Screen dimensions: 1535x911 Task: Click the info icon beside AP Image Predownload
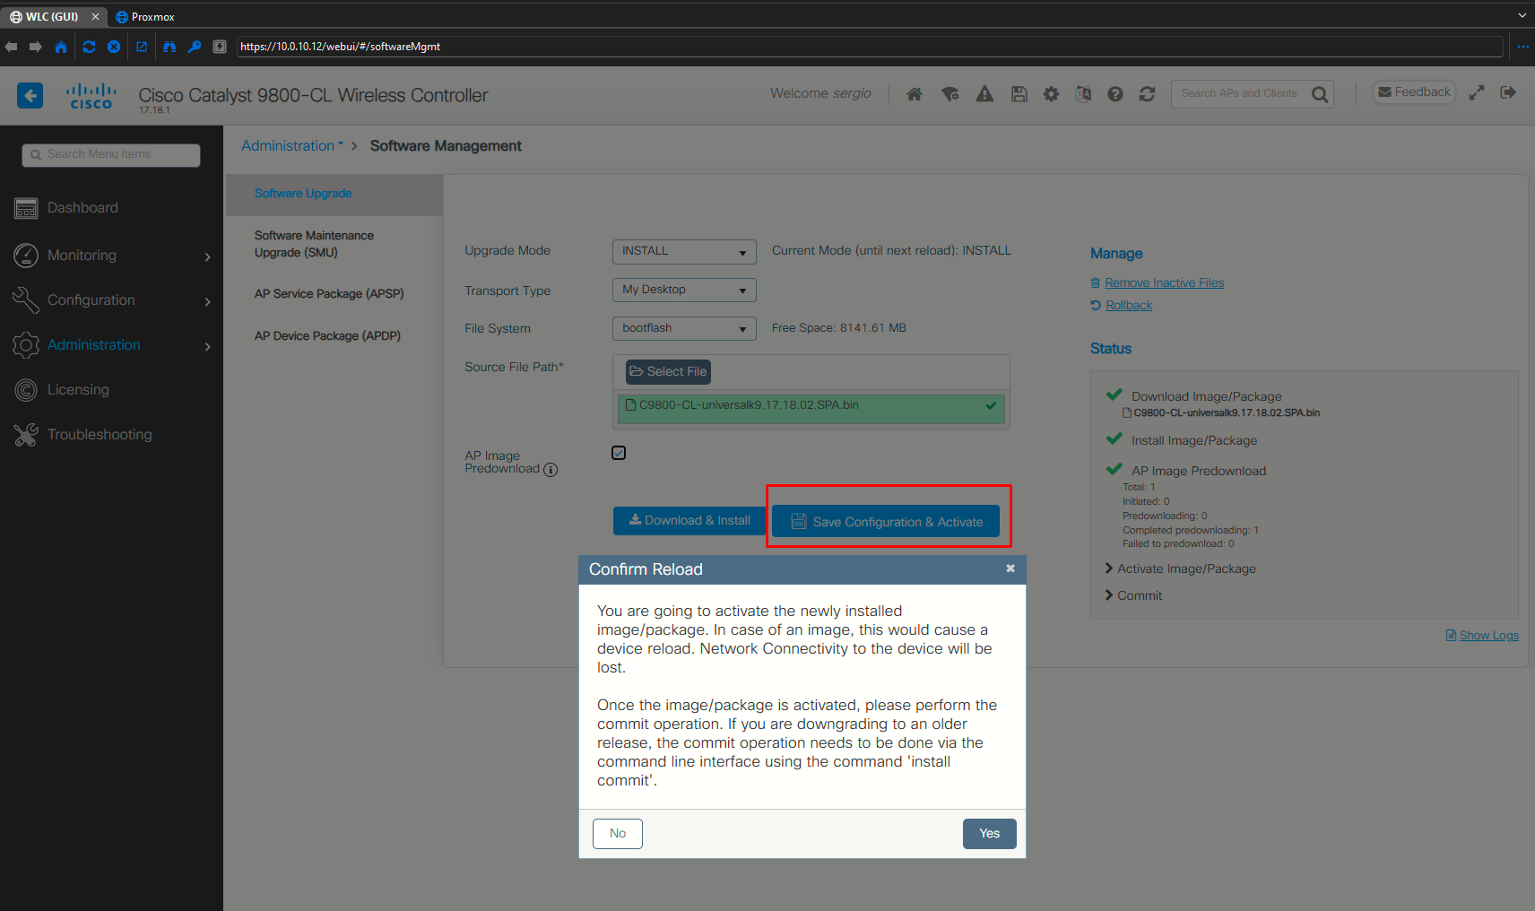(x=551, y=470)
